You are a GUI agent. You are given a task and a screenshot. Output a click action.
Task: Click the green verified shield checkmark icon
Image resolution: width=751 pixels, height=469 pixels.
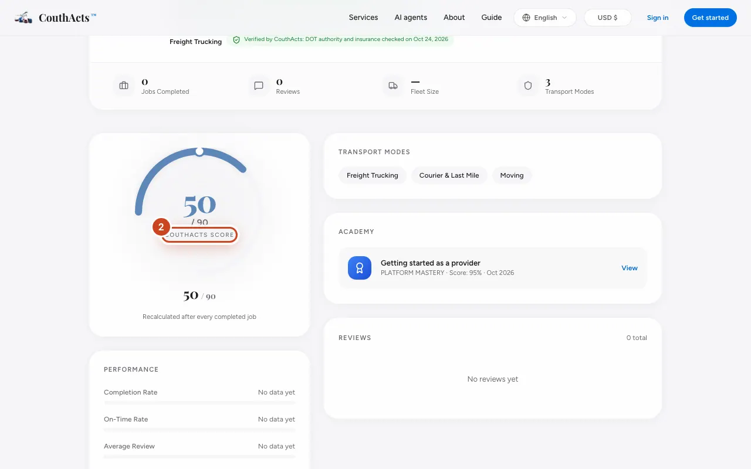tap(236, 39)
